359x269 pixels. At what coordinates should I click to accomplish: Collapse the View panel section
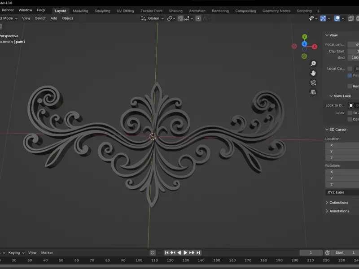[332, 35]
